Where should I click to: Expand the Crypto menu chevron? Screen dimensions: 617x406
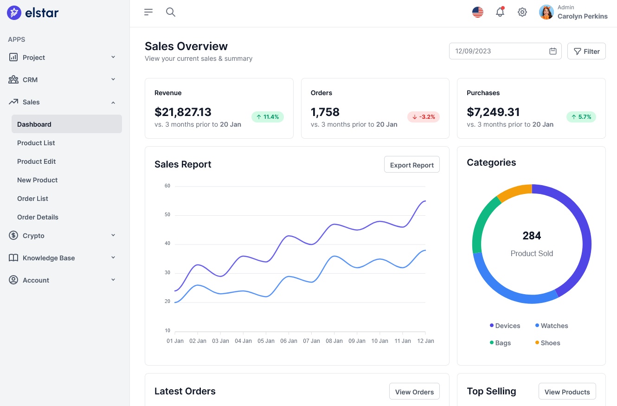point(113,235)
